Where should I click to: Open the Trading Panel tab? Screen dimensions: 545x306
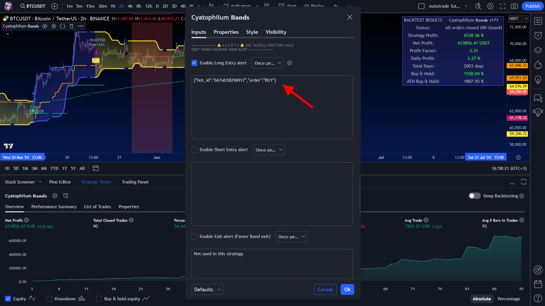[135, 182]
